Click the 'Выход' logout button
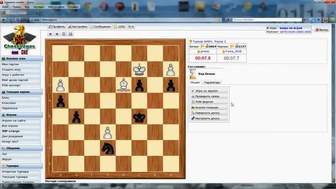 point(322,30)
